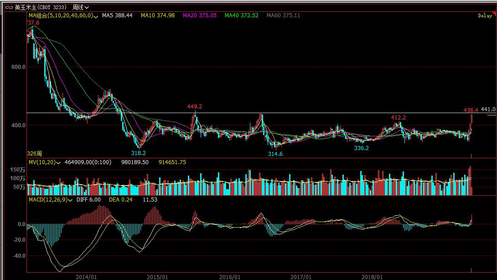Click the green MA40 372.52 legend

click(x=242, y=16)
